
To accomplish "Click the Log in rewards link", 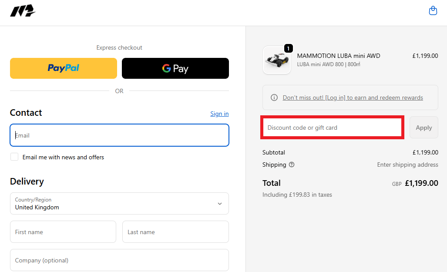I will (353, 97).
